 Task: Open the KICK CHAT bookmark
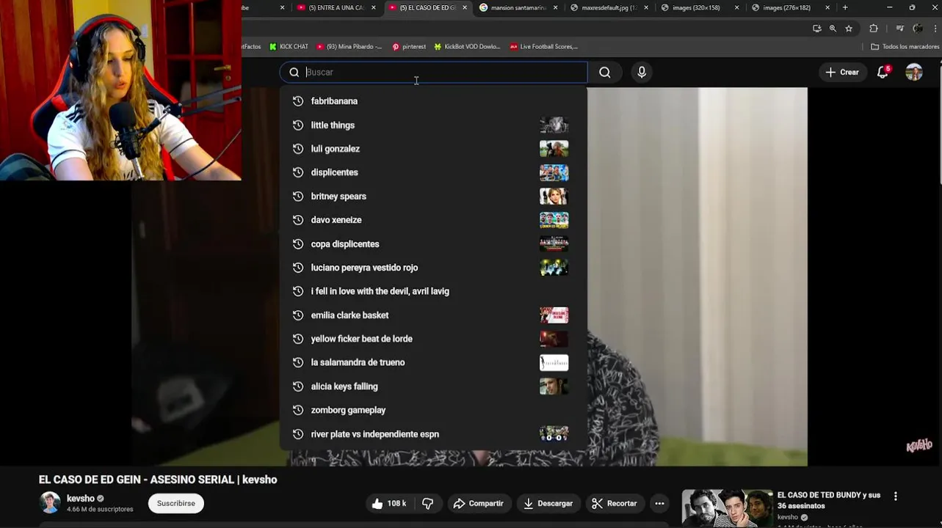[x=289, y=46]
